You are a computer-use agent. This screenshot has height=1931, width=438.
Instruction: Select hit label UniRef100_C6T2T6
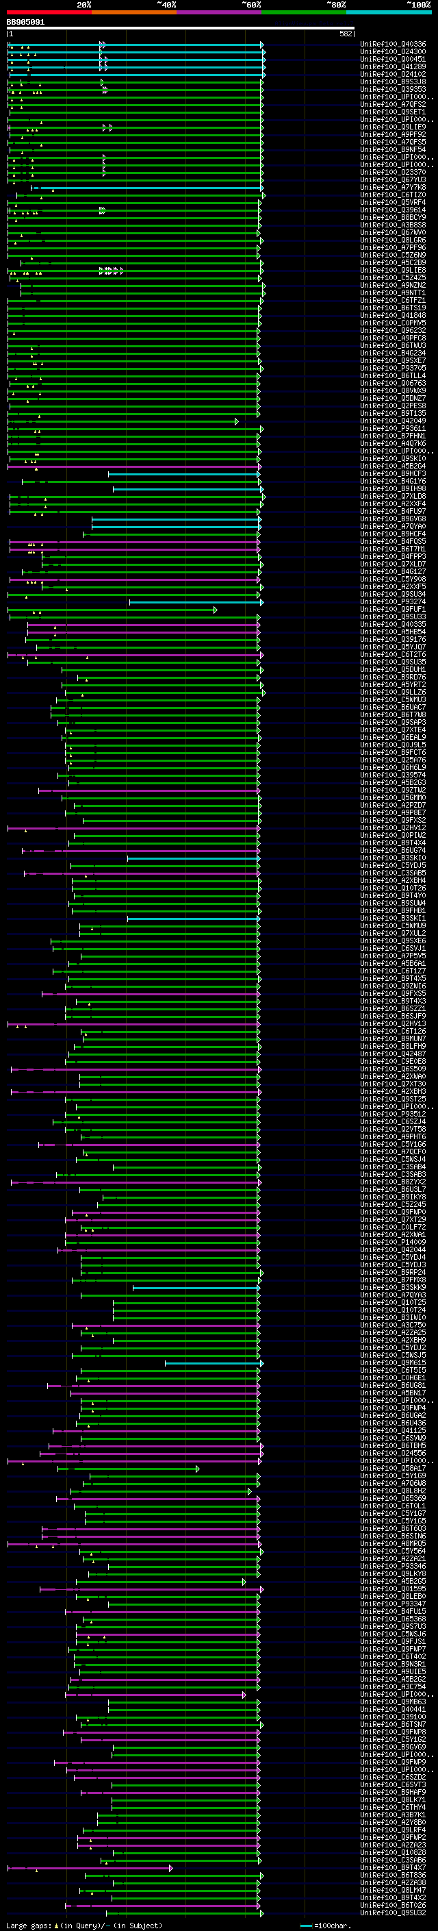pyautogui.click(x=393, y=654)
